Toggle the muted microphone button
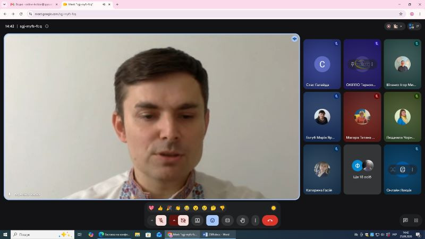 pos(161,220)
